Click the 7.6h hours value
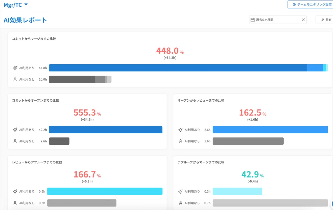 [44, 141]
